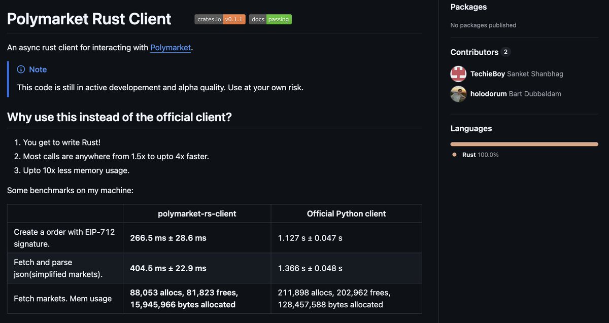Follow the Polymarket hyperlink
Screen dimensions: 609x323
pyautogui.click(x=171, y=48)
